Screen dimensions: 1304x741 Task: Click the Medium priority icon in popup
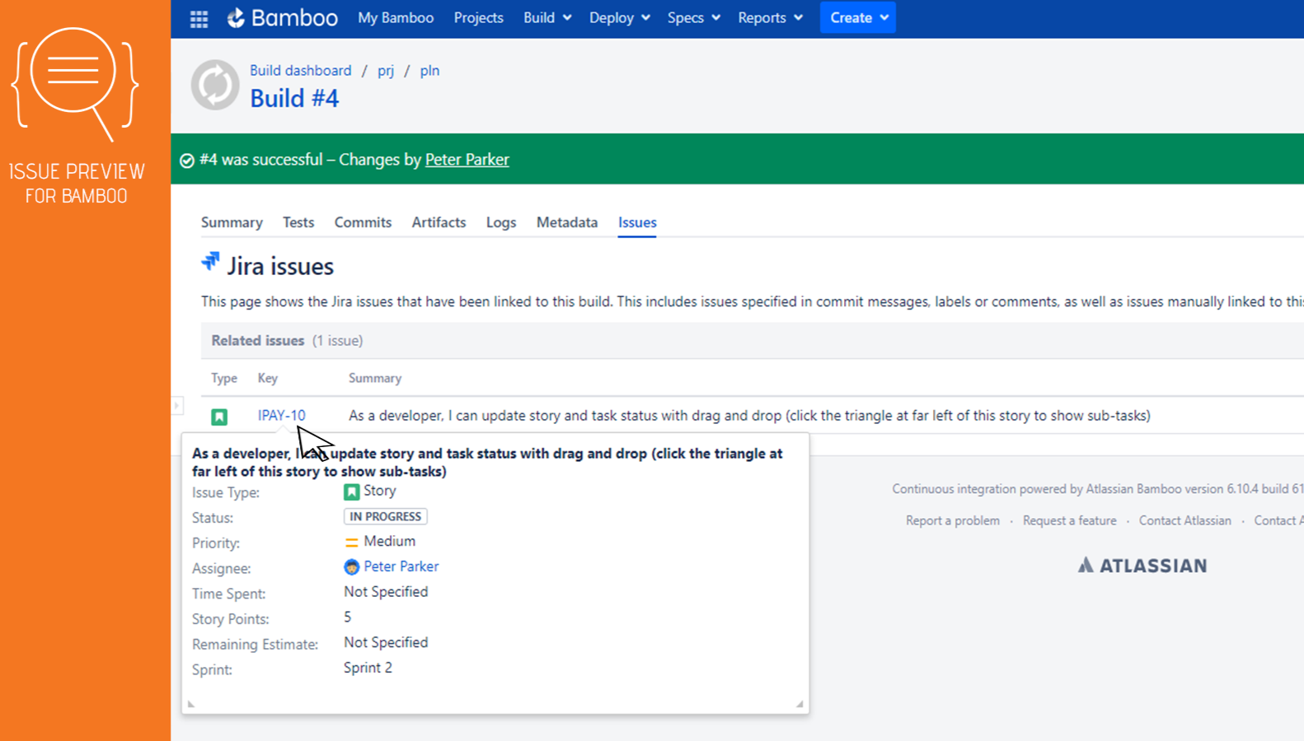[351, 542]
